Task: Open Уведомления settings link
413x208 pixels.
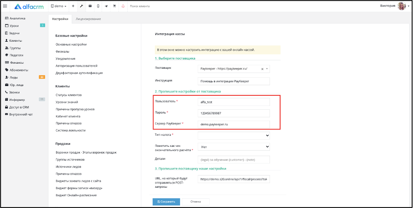Action: click(65, 59)
